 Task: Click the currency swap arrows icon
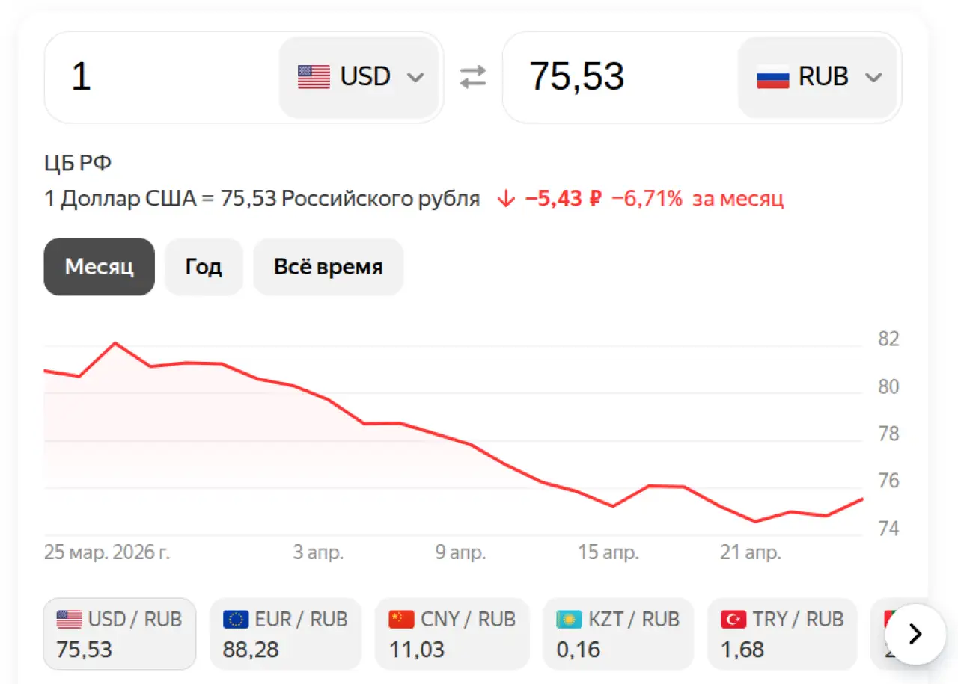coord(473,76)
